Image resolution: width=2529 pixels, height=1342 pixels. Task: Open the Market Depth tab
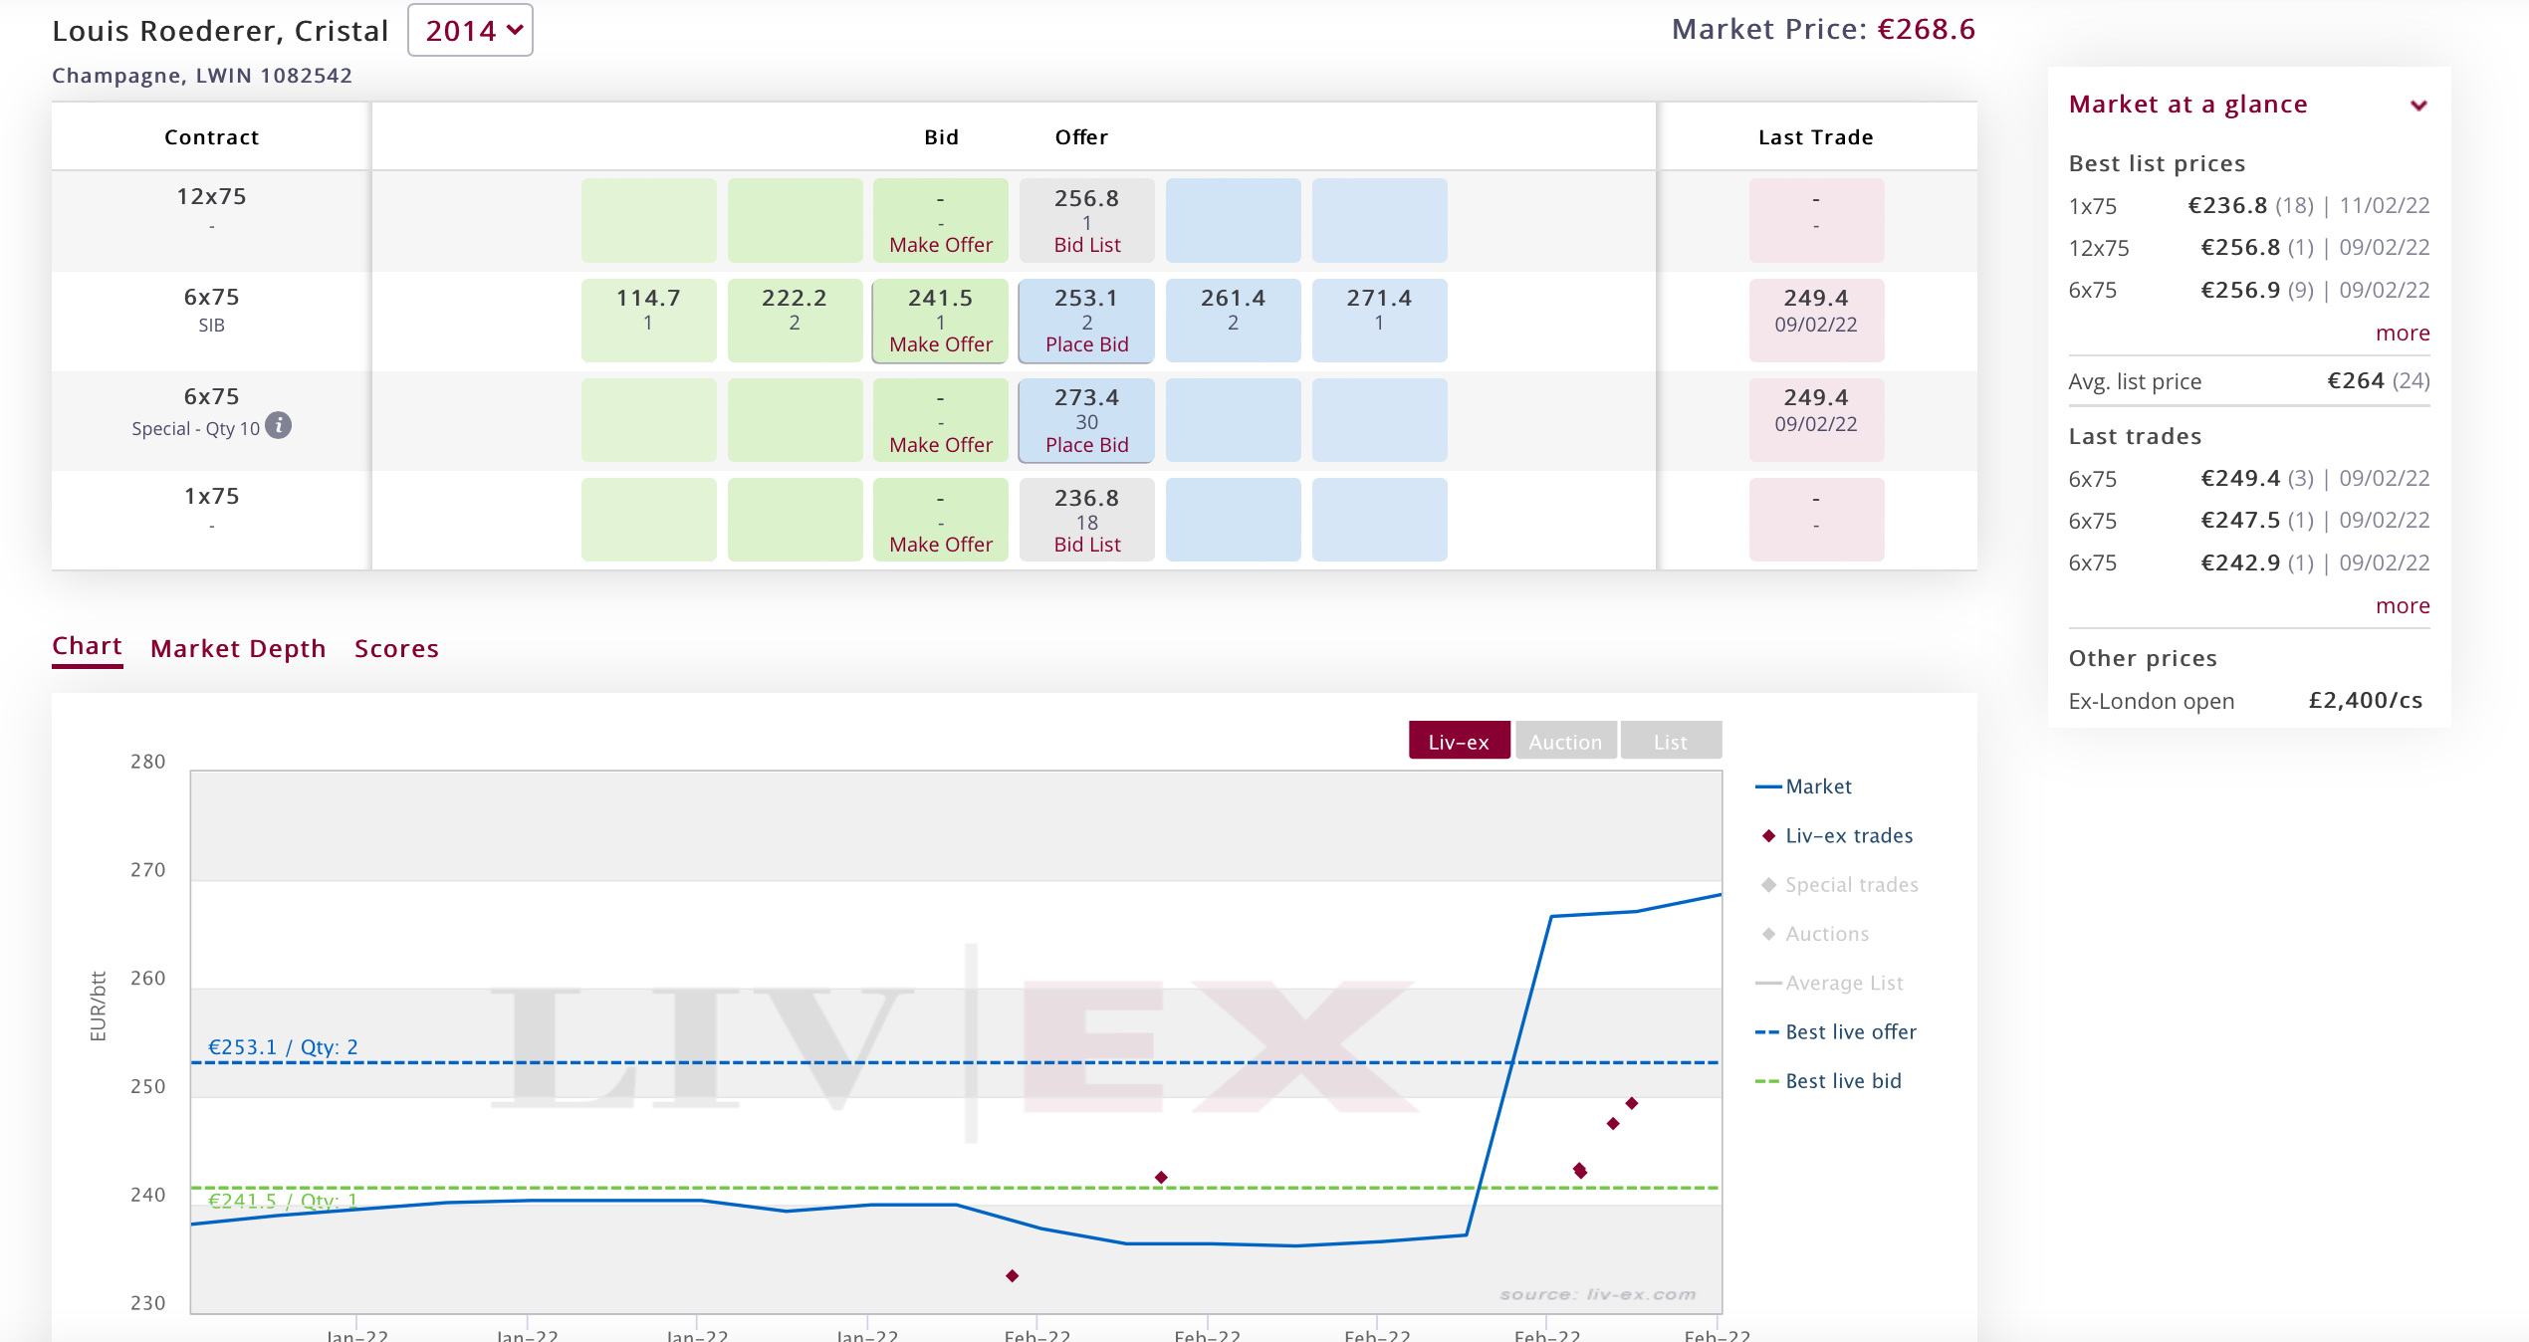pos(238,649)
